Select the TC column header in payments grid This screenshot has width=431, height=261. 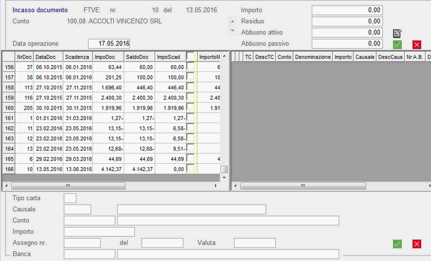(x=248, y=57)
